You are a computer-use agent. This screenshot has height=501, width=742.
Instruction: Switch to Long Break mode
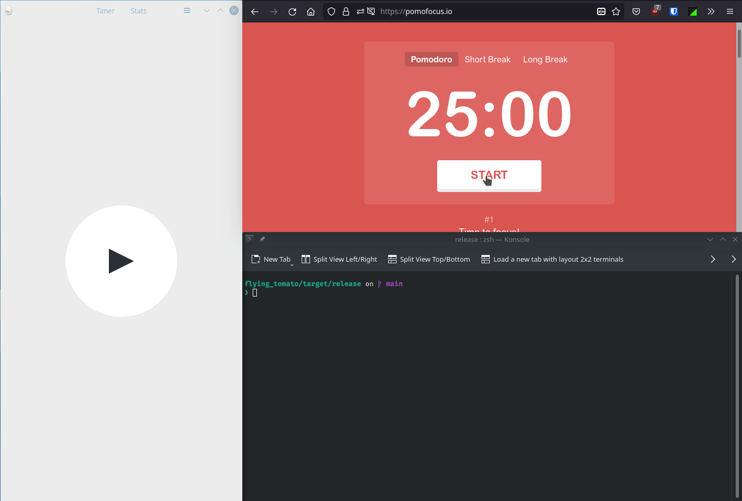(x=545, y=59)
